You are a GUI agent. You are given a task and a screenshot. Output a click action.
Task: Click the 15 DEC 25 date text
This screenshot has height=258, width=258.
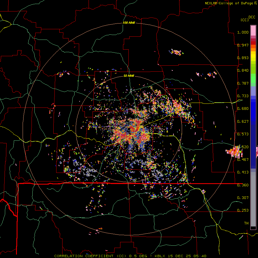[180, 256]
